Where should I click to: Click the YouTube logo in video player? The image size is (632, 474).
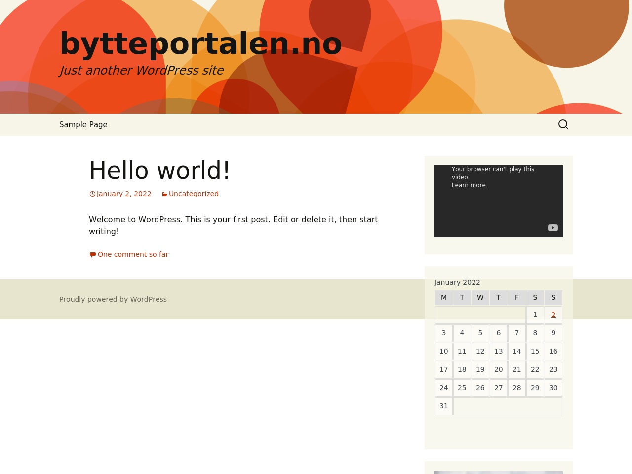coord(553,228)
